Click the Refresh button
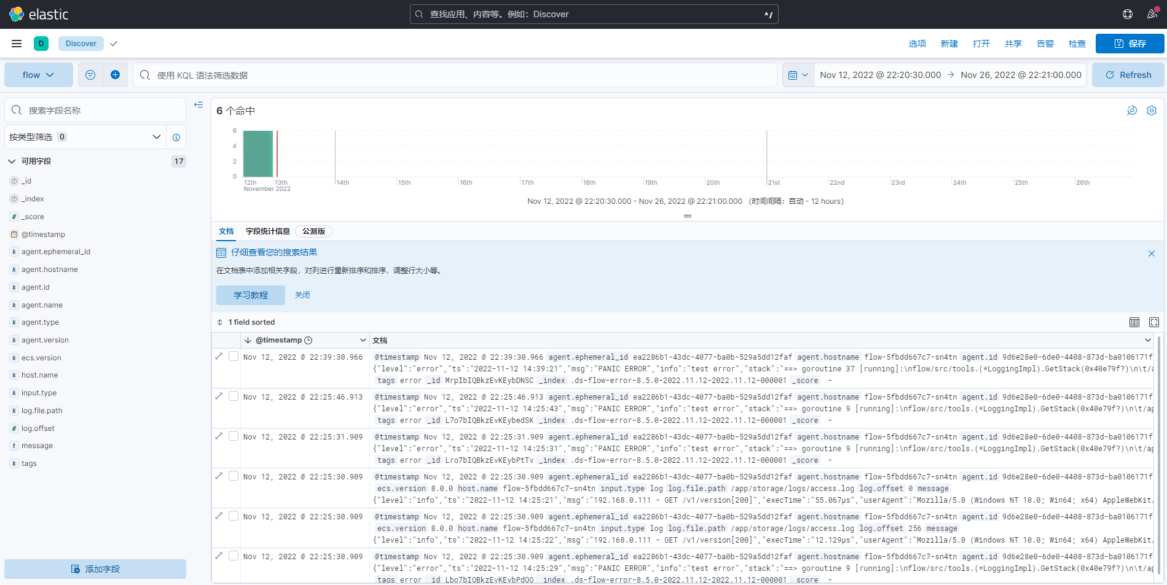Viewport: 1167px width, 585px height. [1128, 75]
